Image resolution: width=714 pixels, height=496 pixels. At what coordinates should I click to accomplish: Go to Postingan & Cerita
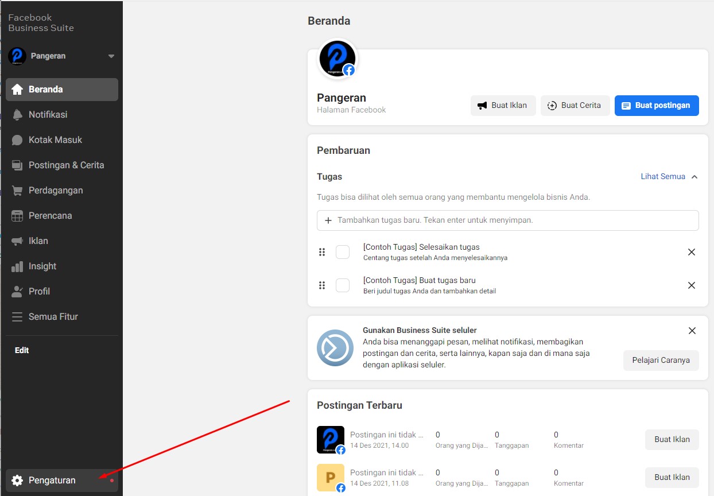point(62,165)
